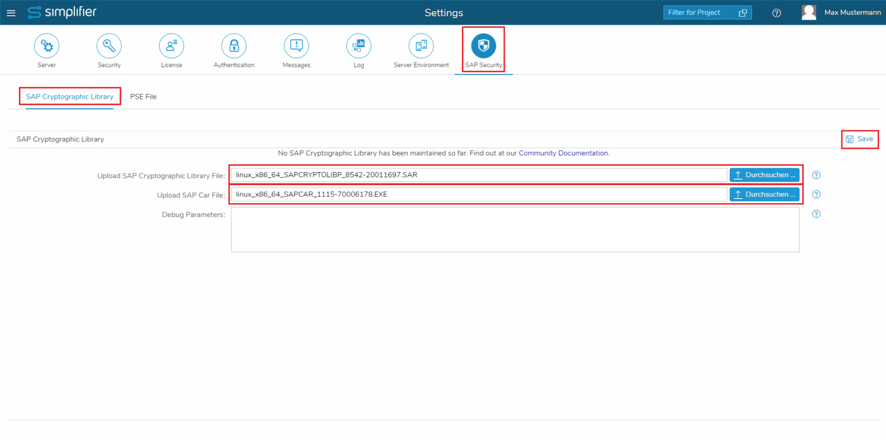The width and height of the screenshot is (886, 442).
Task: Open the Server Environment settings
Action: tap(421, 50)
